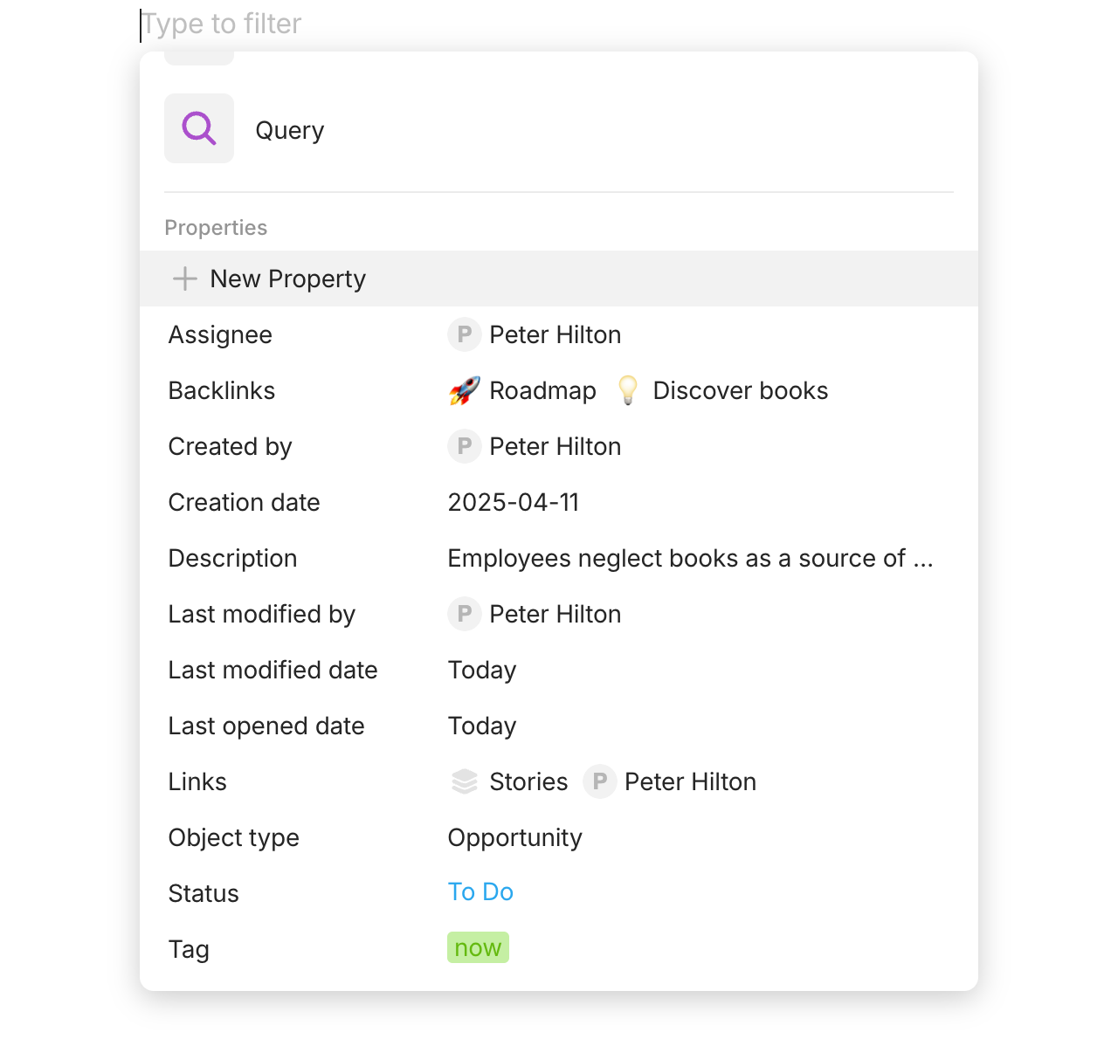Click Today value for Last opened date
This screenshot has height=1039, width=1118.
482,726
